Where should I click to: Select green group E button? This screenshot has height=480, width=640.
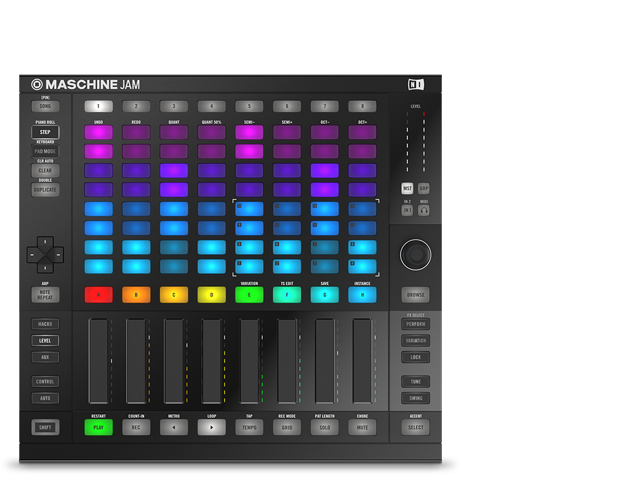click(249, 295)
